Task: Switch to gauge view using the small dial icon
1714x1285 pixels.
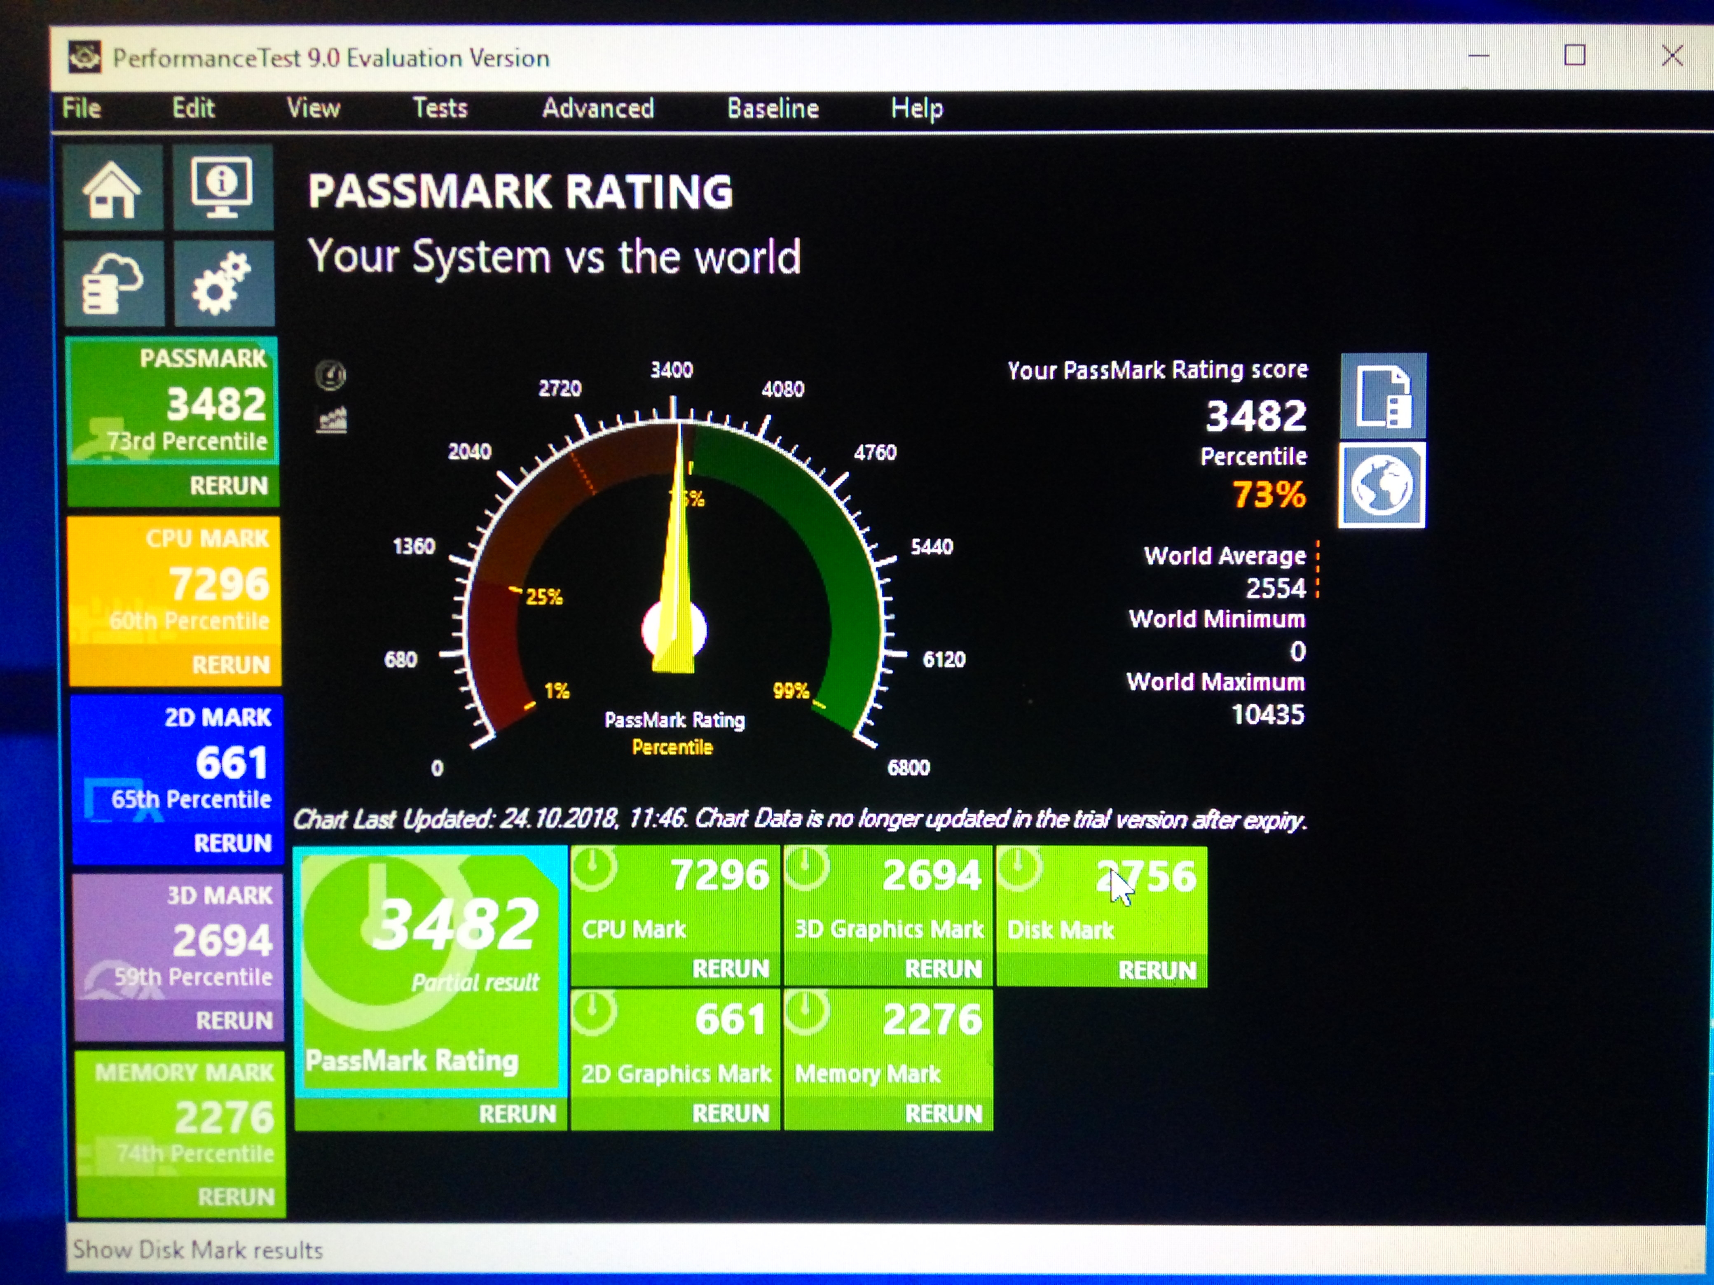Action: (331, 376)
